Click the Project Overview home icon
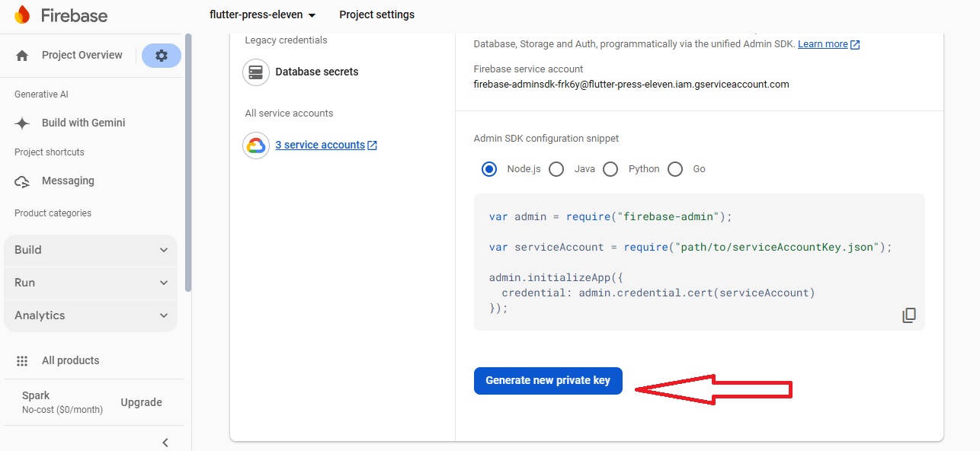This screenshot has height=451, width=980. (22, 56)
